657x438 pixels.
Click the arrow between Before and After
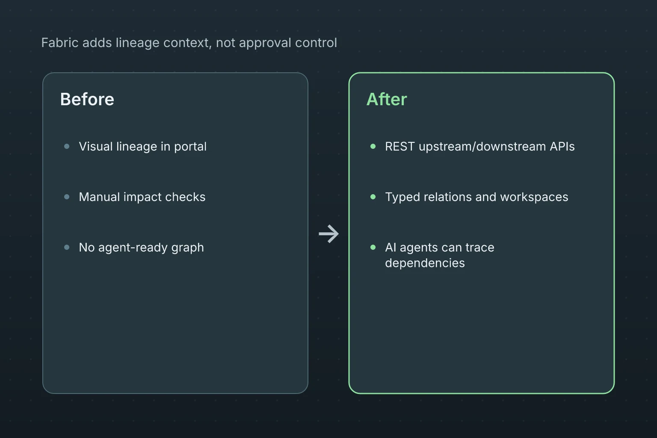[328, 234]
